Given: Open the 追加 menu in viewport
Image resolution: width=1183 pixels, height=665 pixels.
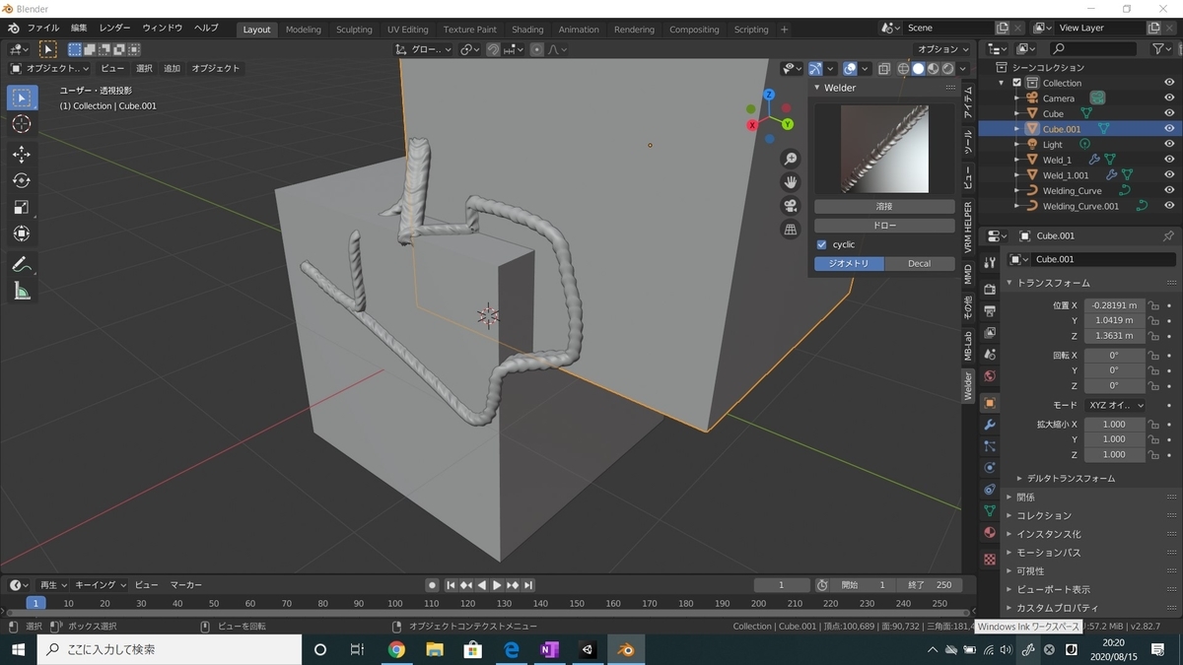Looking at the screenshot, I should point(172,68).
